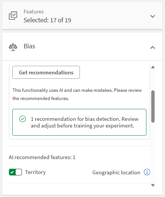The width and height of the screenshot is (165, 197).
Task: Click the scrollbar up arrow in Bias panel
Action: (153, 67)
